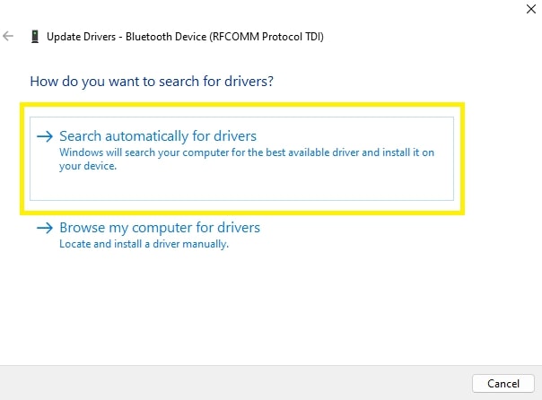This screenshot has width=542, height=400.
Task: Click 'How do you want to search for drivers?' heading
Action: point(152,82)
